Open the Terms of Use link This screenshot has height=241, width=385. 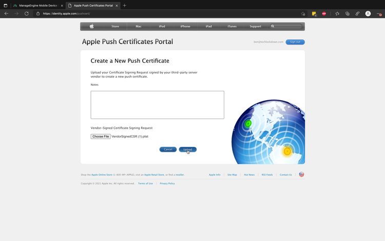145,183
